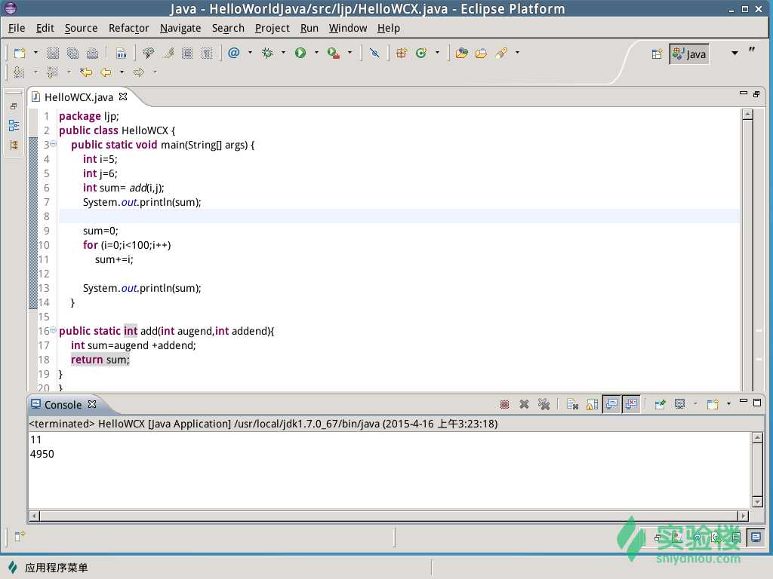This screenshot has width=773, height=579.
Task: Click the Console vertical scrollbar down arrow
Action: click(757, 501)
